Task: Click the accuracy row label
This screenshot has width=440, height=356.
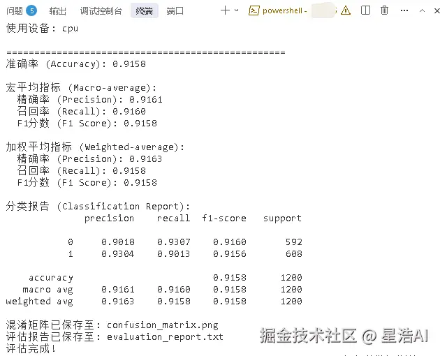Action: [51, 278]
